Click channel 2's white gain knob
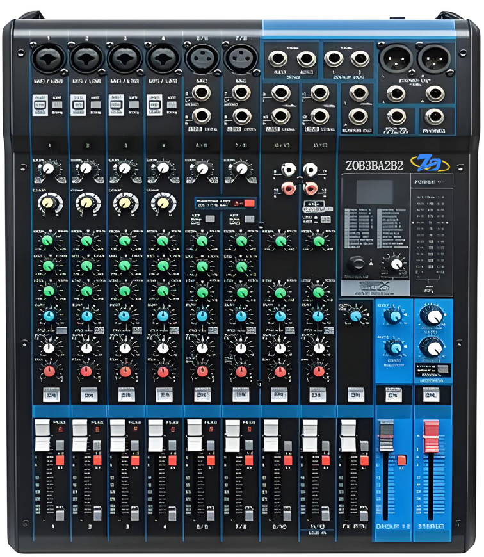The height and width of the screenshot is (557, 484). click(x=86, y=169)
